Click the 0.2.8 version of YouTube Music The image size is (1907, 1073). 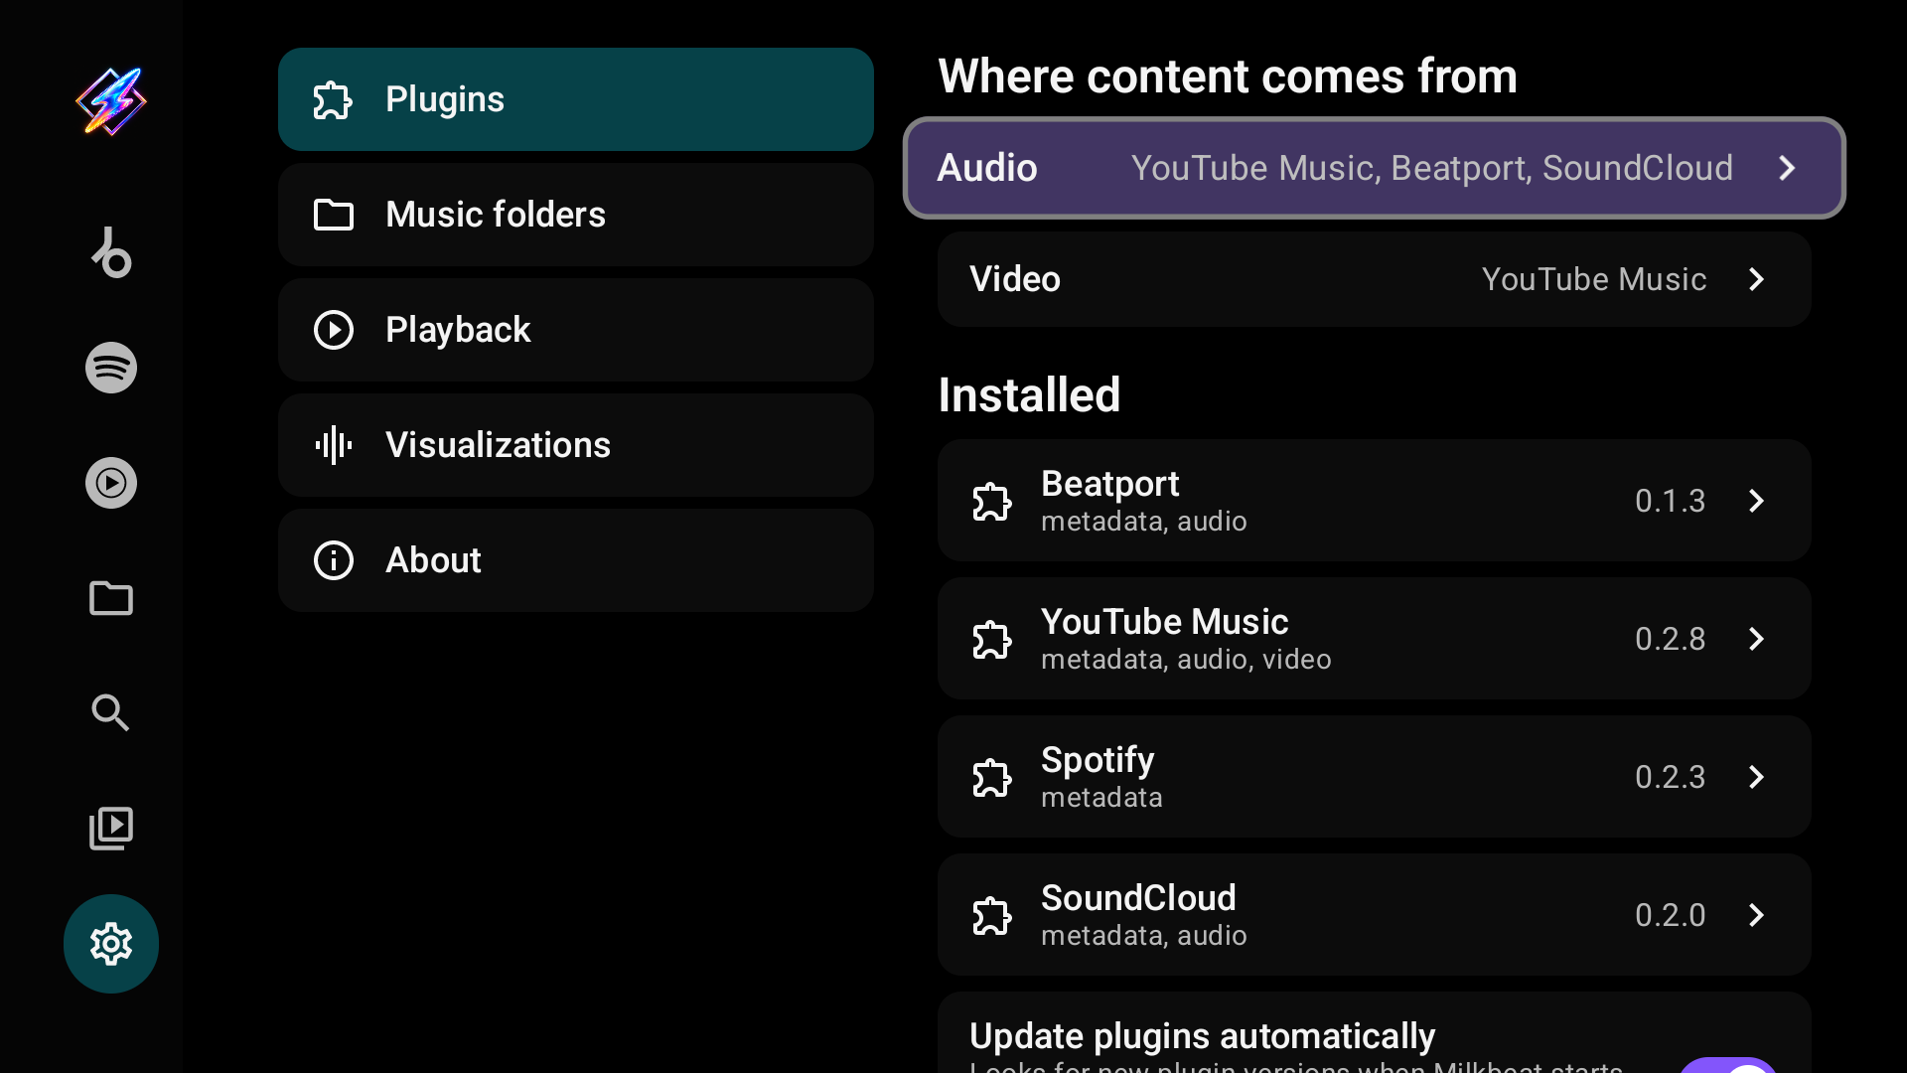tap(1670, 639)
